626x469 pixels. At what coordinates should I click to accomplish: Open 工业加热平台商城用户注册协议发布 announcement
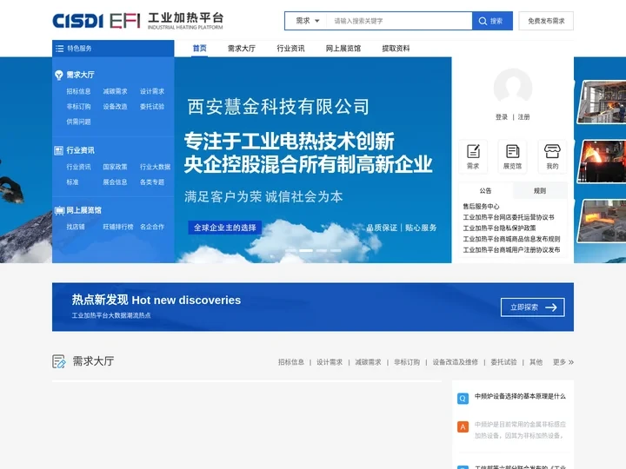tap(511, 249)
